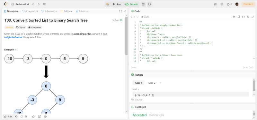Open the notes icon beside timer
Screen dimensions: 257x120
point(149,4)
